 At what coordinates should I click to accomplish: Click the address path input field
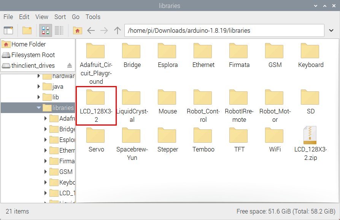click(x=224, y=30)
